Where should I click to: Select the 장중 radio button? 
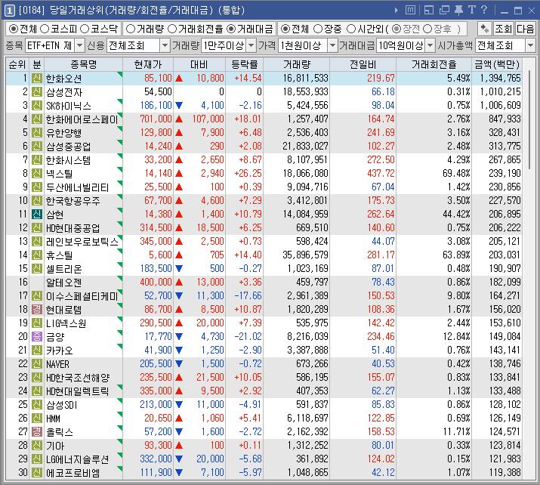tap(318, 29)
